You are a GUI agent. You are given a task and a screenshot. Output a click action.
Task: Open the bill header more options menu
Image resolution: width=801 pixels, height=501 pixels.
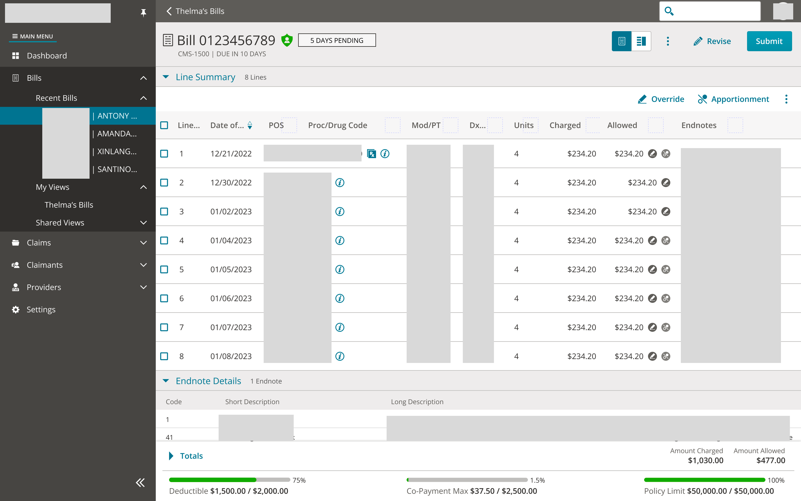[x=667, y=41]
